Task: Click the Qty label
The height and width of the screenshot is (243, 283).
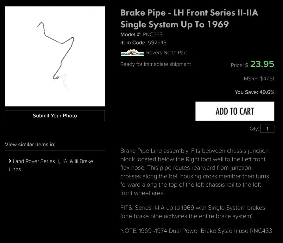Action: coord(254,129)
